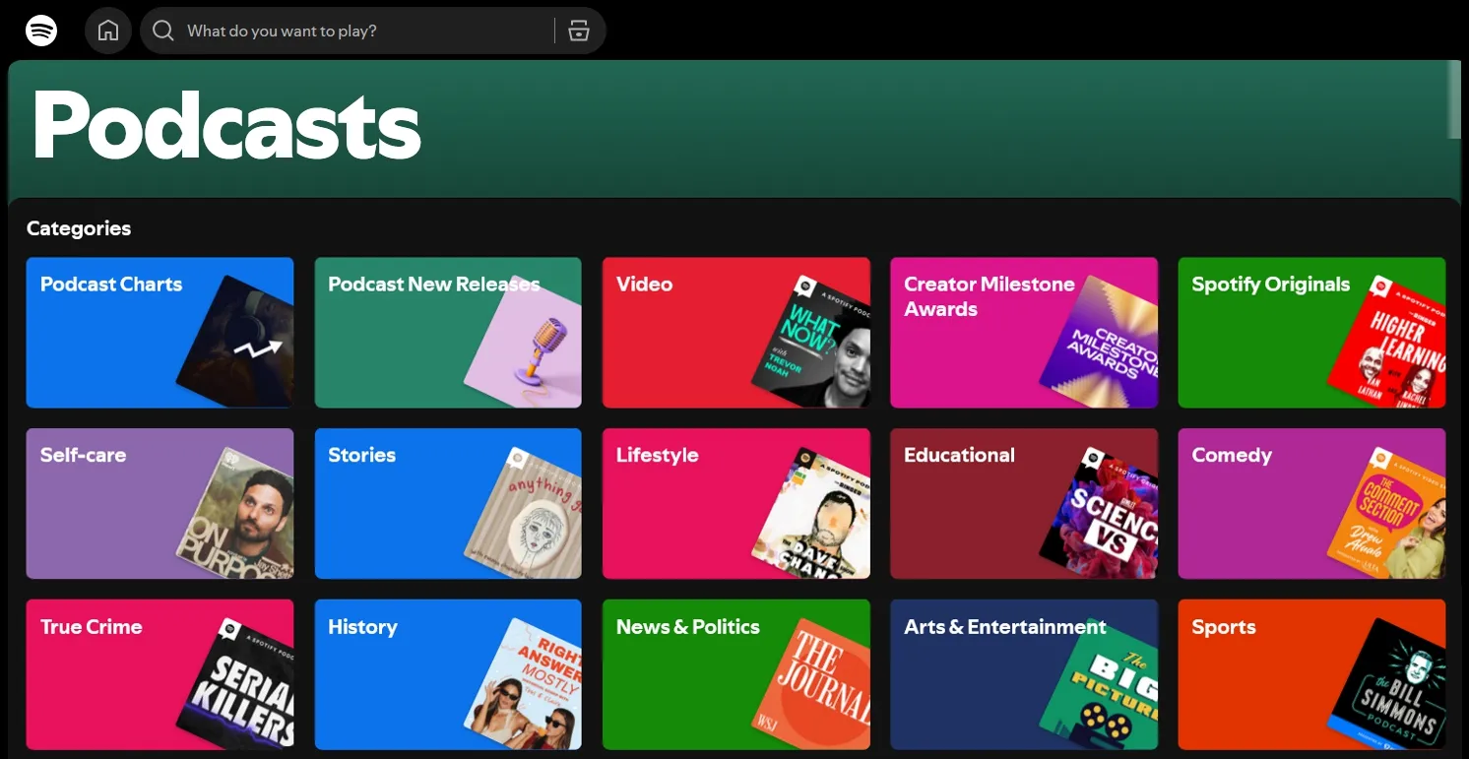Open the Podcast Charts category
1469x759 pixels.
point(160,332)
